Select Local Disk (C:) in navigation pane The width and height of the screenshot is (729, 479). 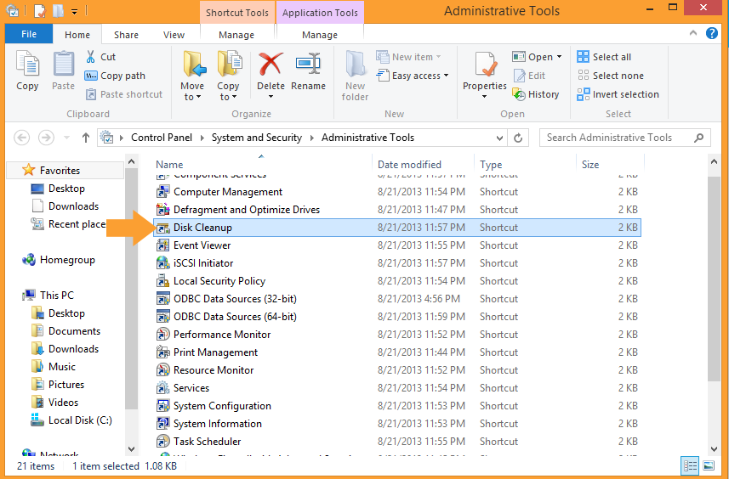click(71, 420)
